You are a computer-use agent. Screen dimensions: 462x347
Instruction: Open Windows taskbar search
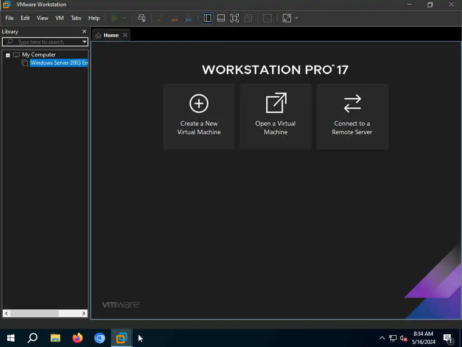(32, 338)
